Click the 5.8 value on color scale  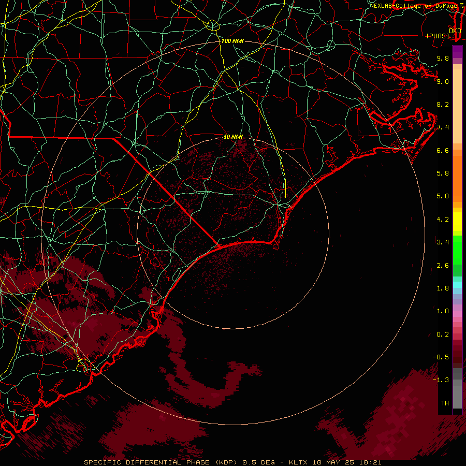tap(443, 173)
